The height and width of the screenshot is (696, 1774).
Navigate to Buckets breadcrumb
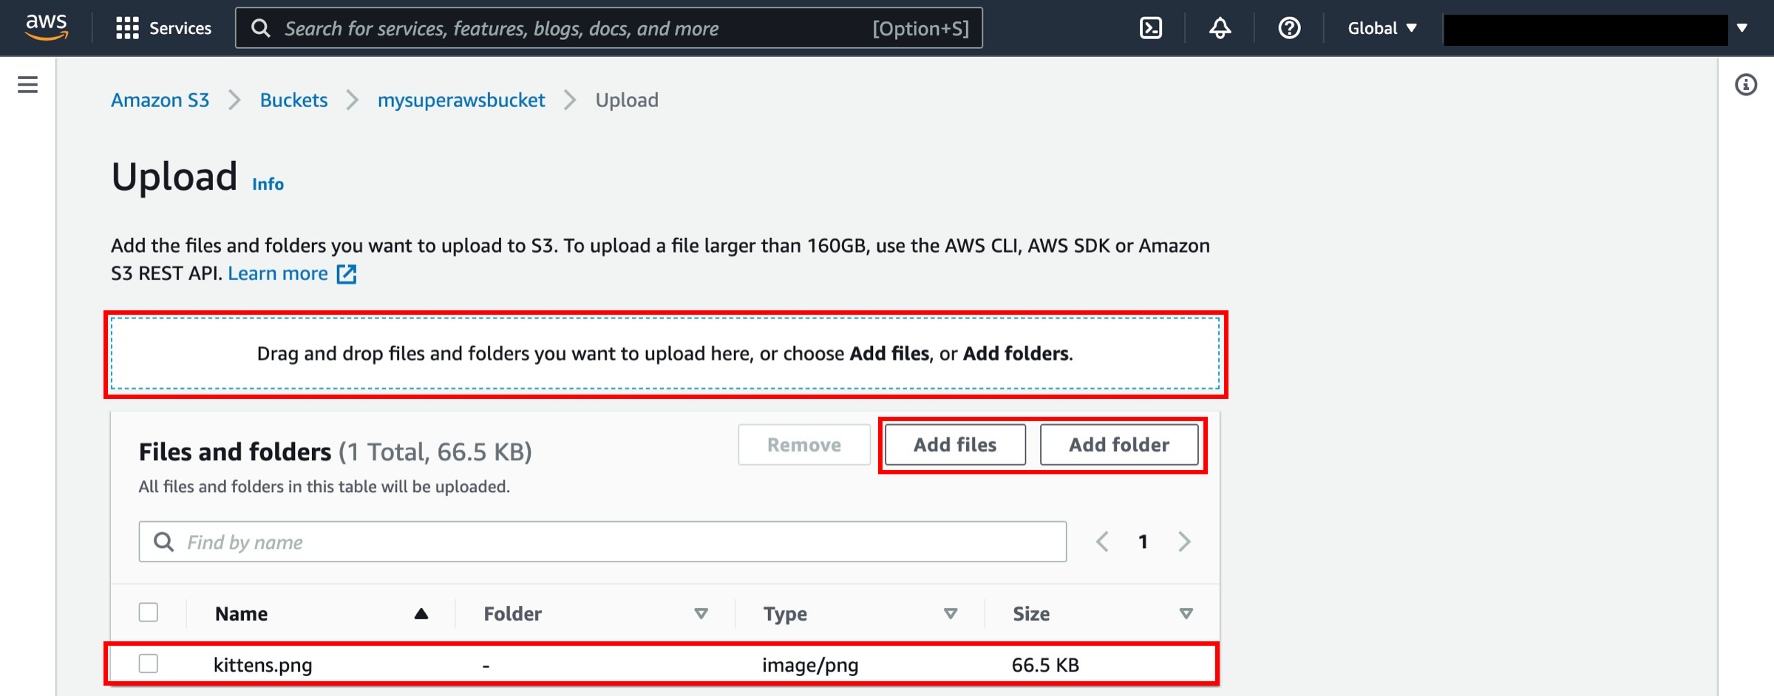(293, 100)
